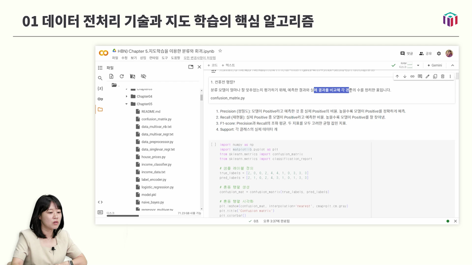Move the cell down with arrow icon

[x=405, y=77]
